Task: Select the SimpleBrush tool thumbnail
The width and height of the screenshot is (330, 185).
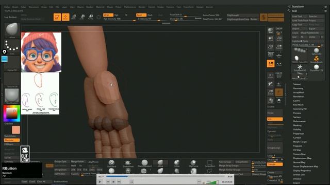Action: click(316, 60)
